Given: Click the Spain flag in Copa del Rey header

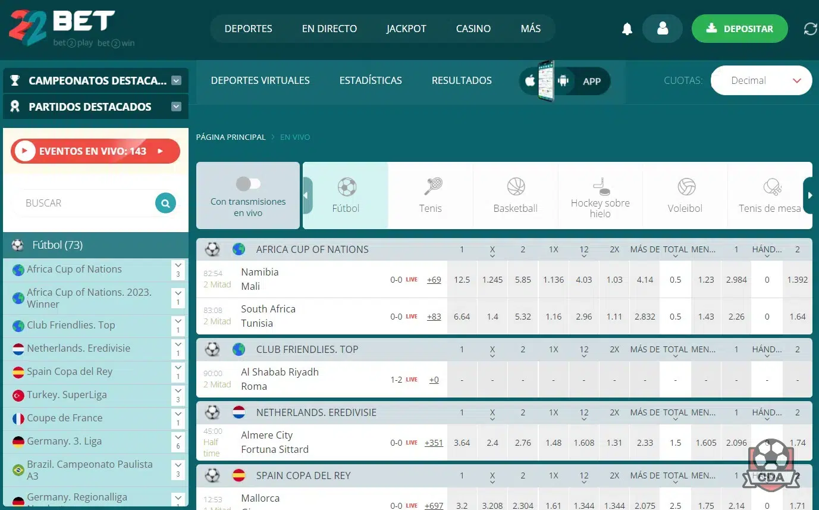Looking at the screenshot, I should [x=239, y=475].
